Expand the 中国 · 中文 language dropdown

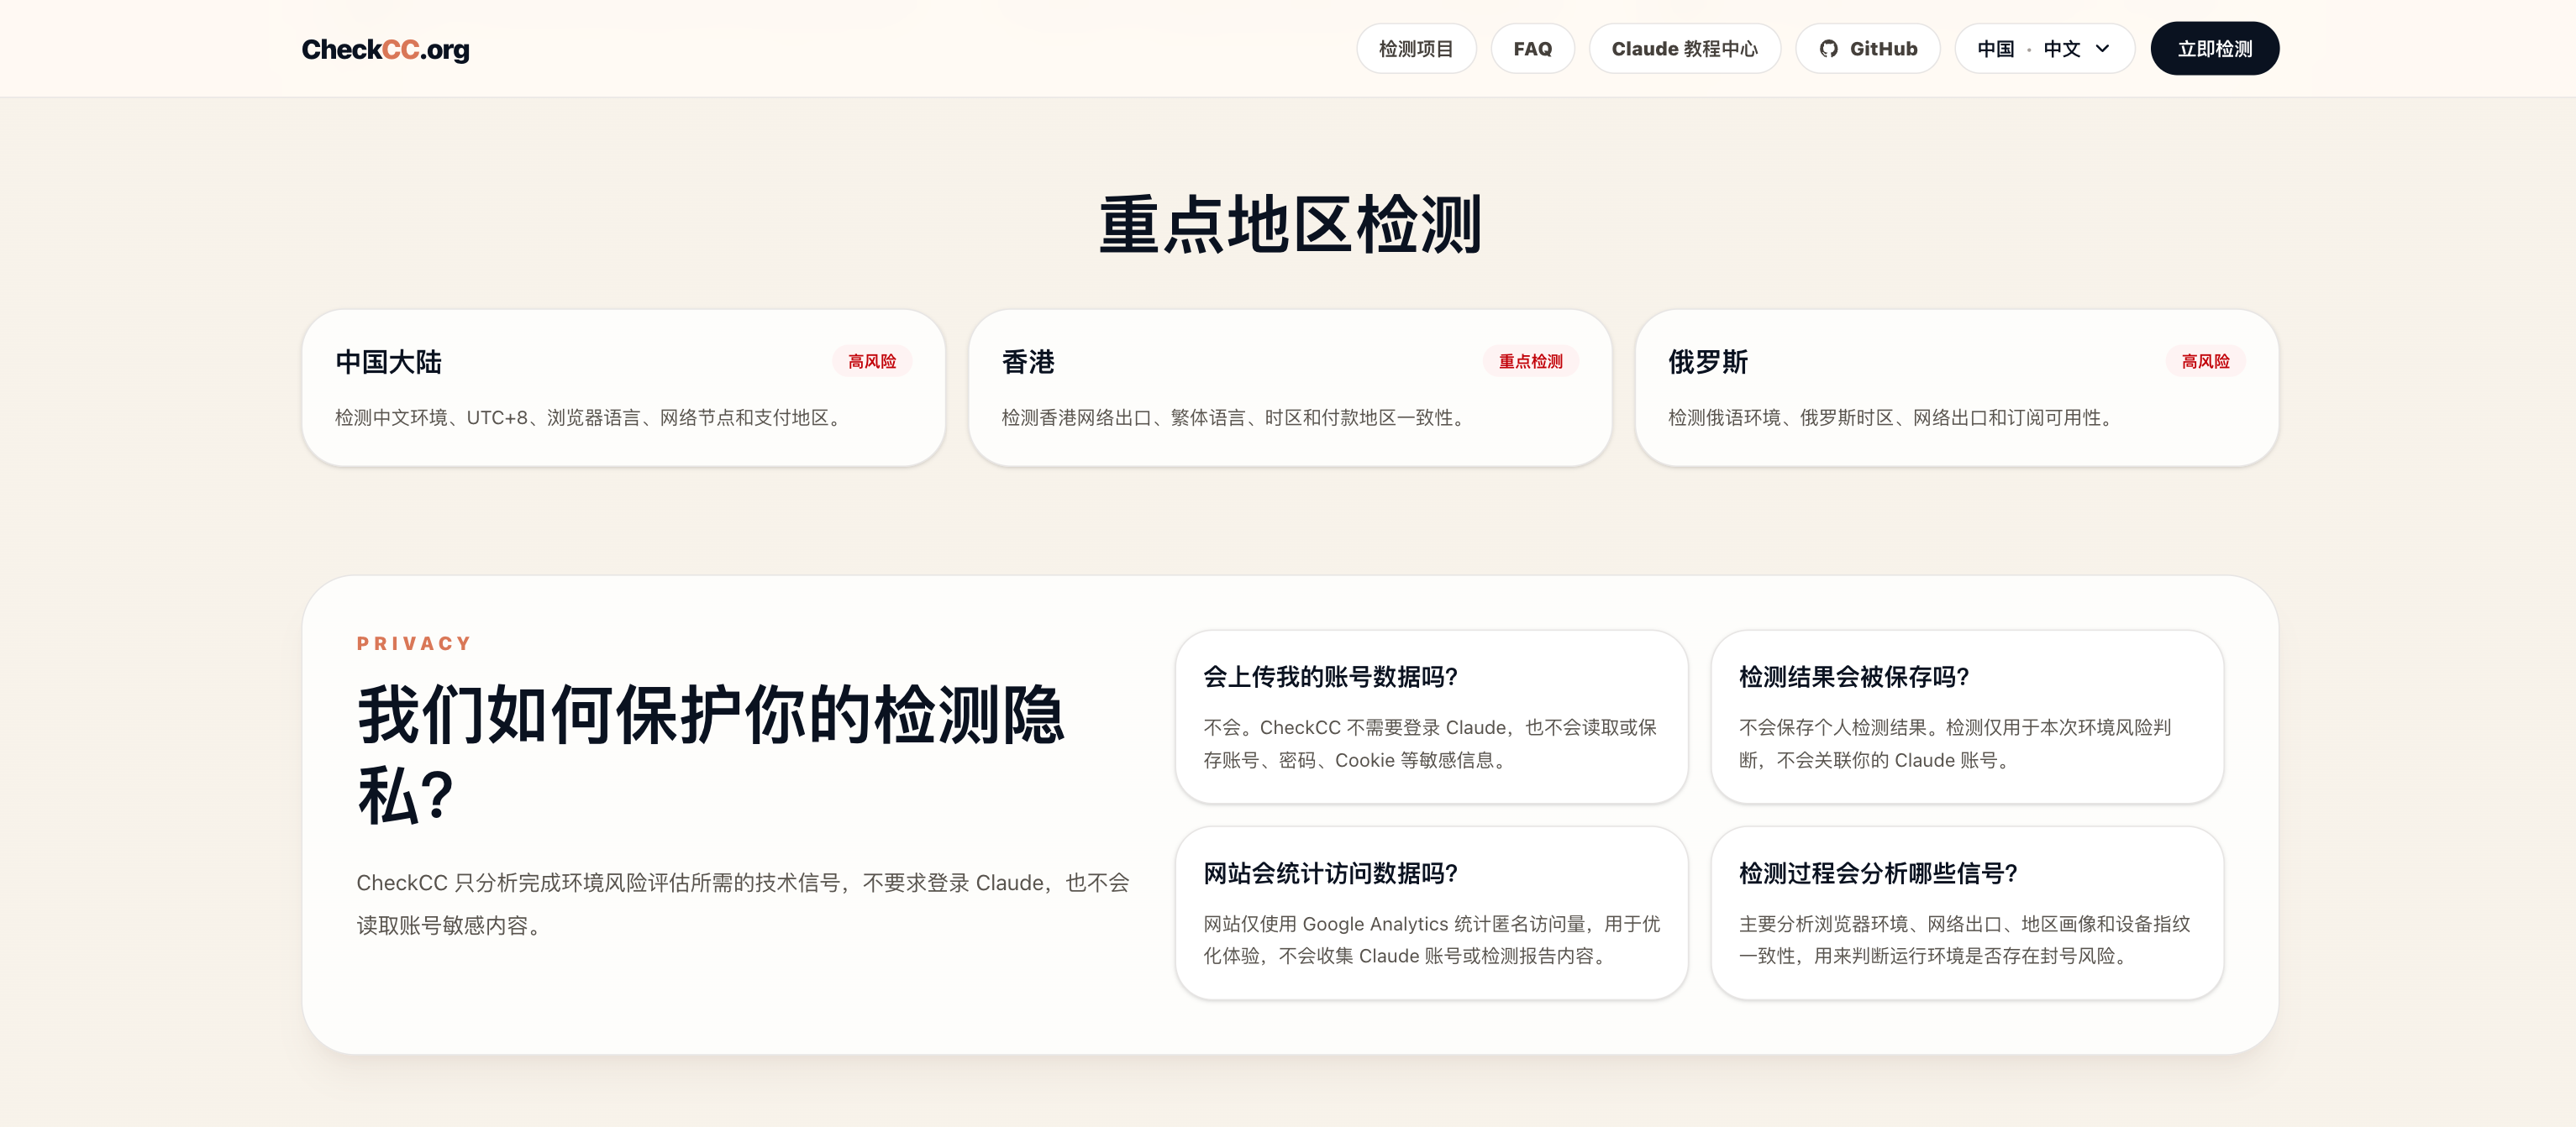click(x=2044, y=49)
